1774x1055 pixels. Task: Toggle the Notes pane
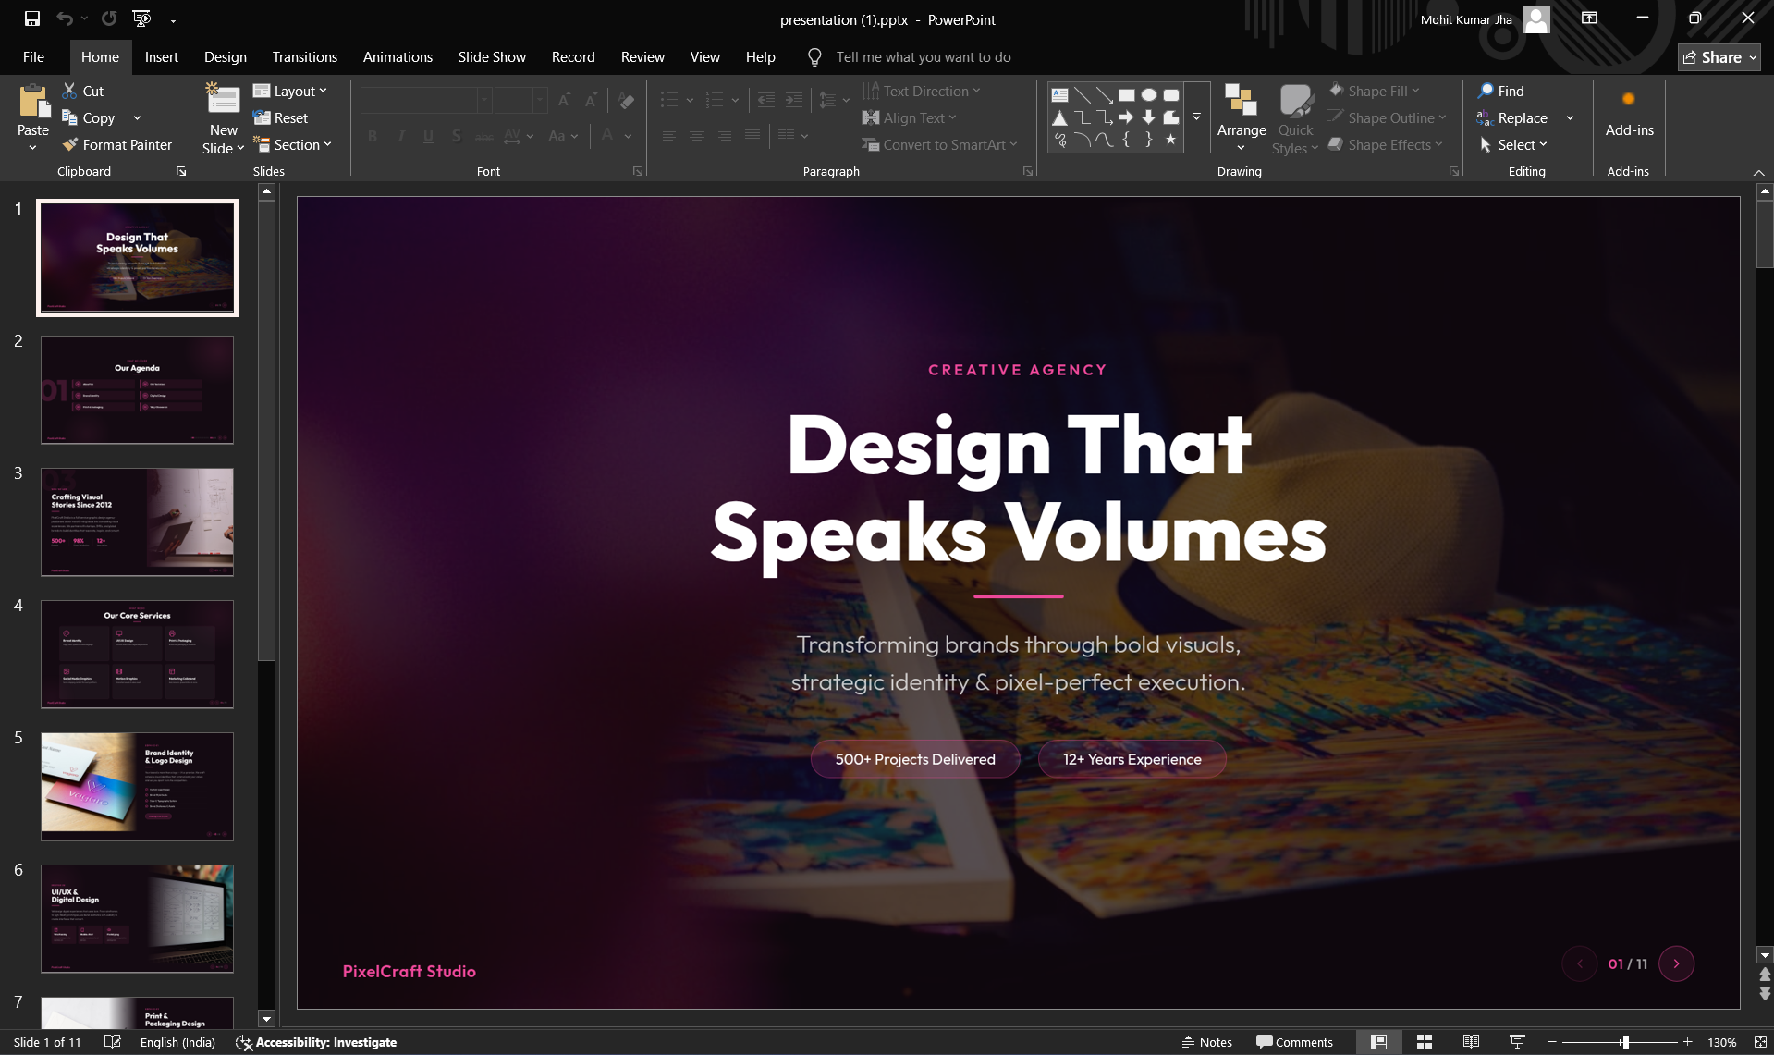(1206, 1042)
